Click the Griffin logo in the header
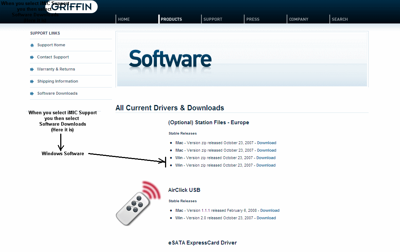400x252 pixels. pyautogui.click(x=71, y=7)
